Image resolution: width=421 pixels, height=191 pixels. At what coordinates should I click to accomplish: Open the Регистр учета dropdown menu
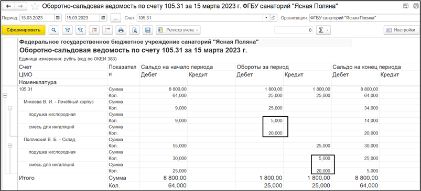click(x=179, y=30)
